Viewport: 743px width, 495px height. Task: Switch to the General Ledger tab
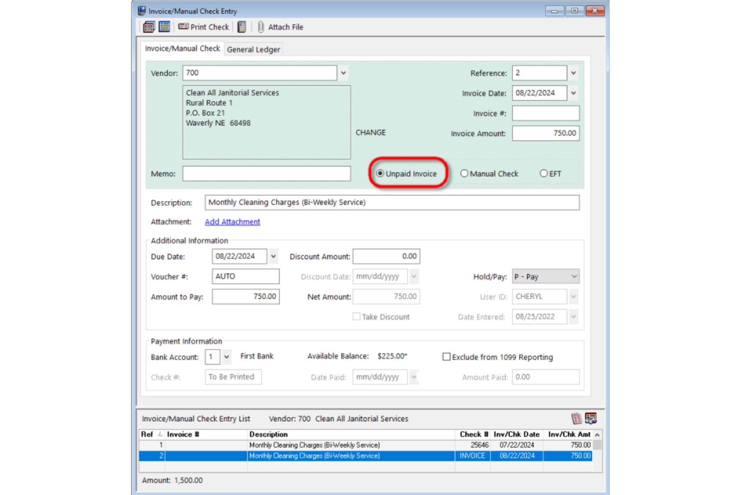(x=253, y=49)
